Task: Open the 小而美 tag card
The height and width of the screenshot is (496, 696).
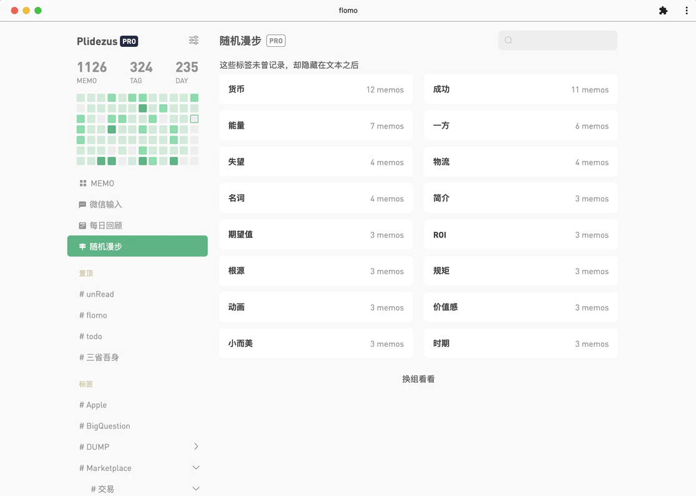Action: pos(316,344)
